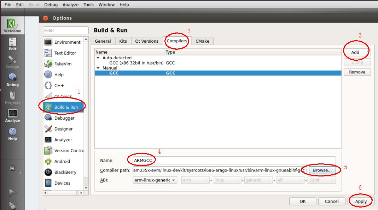Remove the selected compiler
Viewport: 378px width, 210px height.
357,72
